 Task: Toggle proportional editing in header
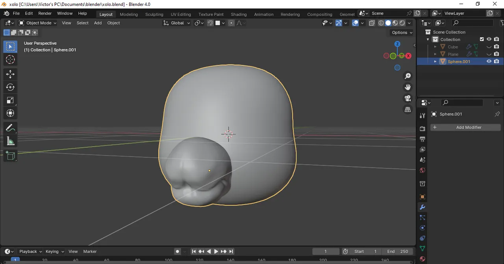pos(231,23)
